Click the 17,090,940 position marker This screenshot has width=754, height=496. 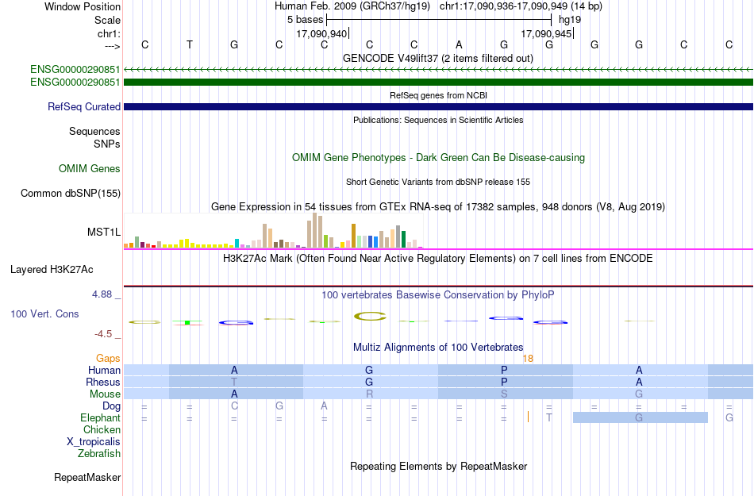pyautogui.click(x=321, y=33)
